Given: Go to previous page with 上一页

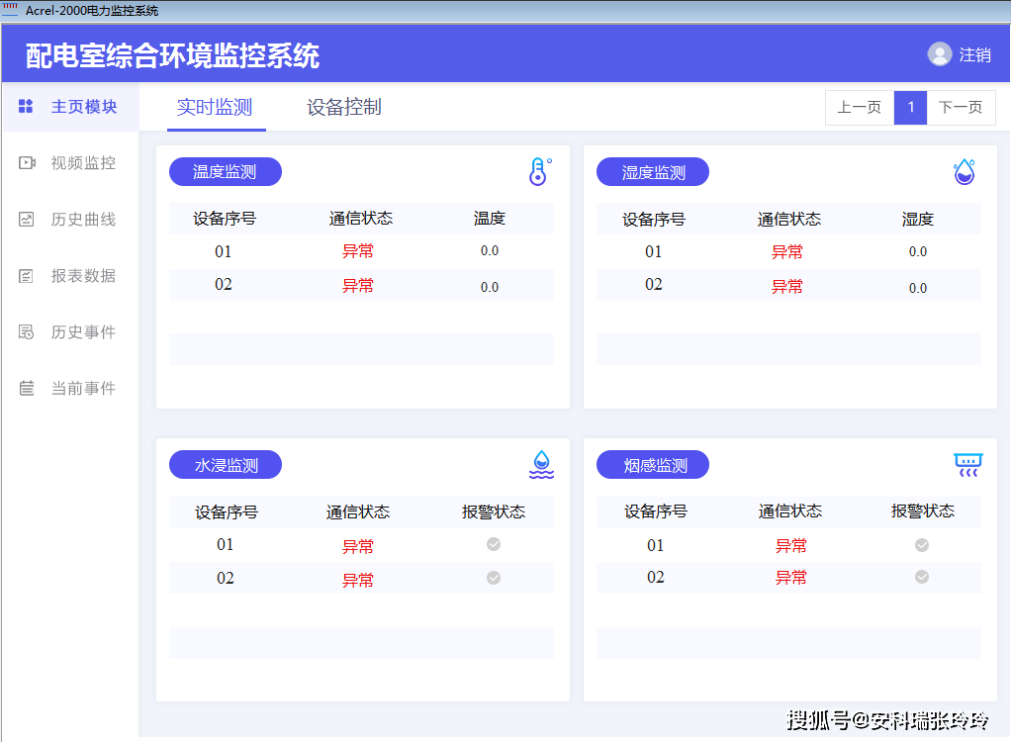Looking at the screenshot, I should (859, 108).
